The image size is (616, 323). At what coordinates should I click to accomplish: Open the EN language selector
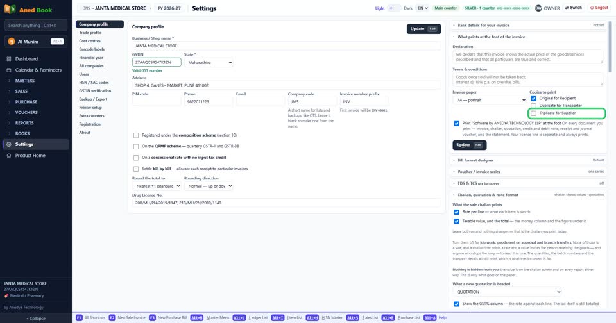click(x=422, y=8)
